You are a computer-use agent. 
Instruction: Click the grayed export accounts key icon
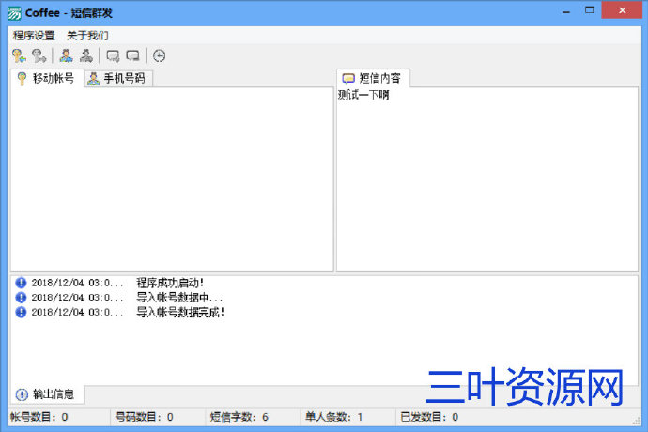pyautogui.click(x=39, y=55)
